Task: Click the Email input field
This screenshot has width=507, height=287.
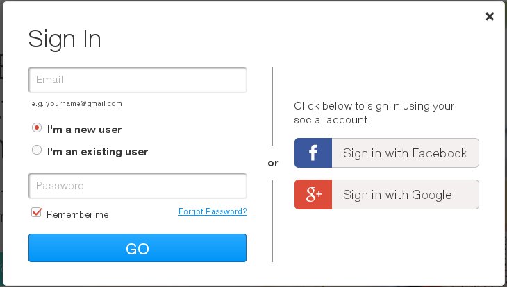Action: [x=138, y=80]
